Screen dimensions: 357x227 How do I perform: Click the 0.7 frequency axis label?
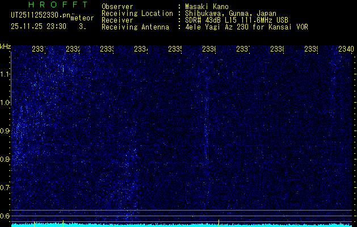[x=5, y=188]
